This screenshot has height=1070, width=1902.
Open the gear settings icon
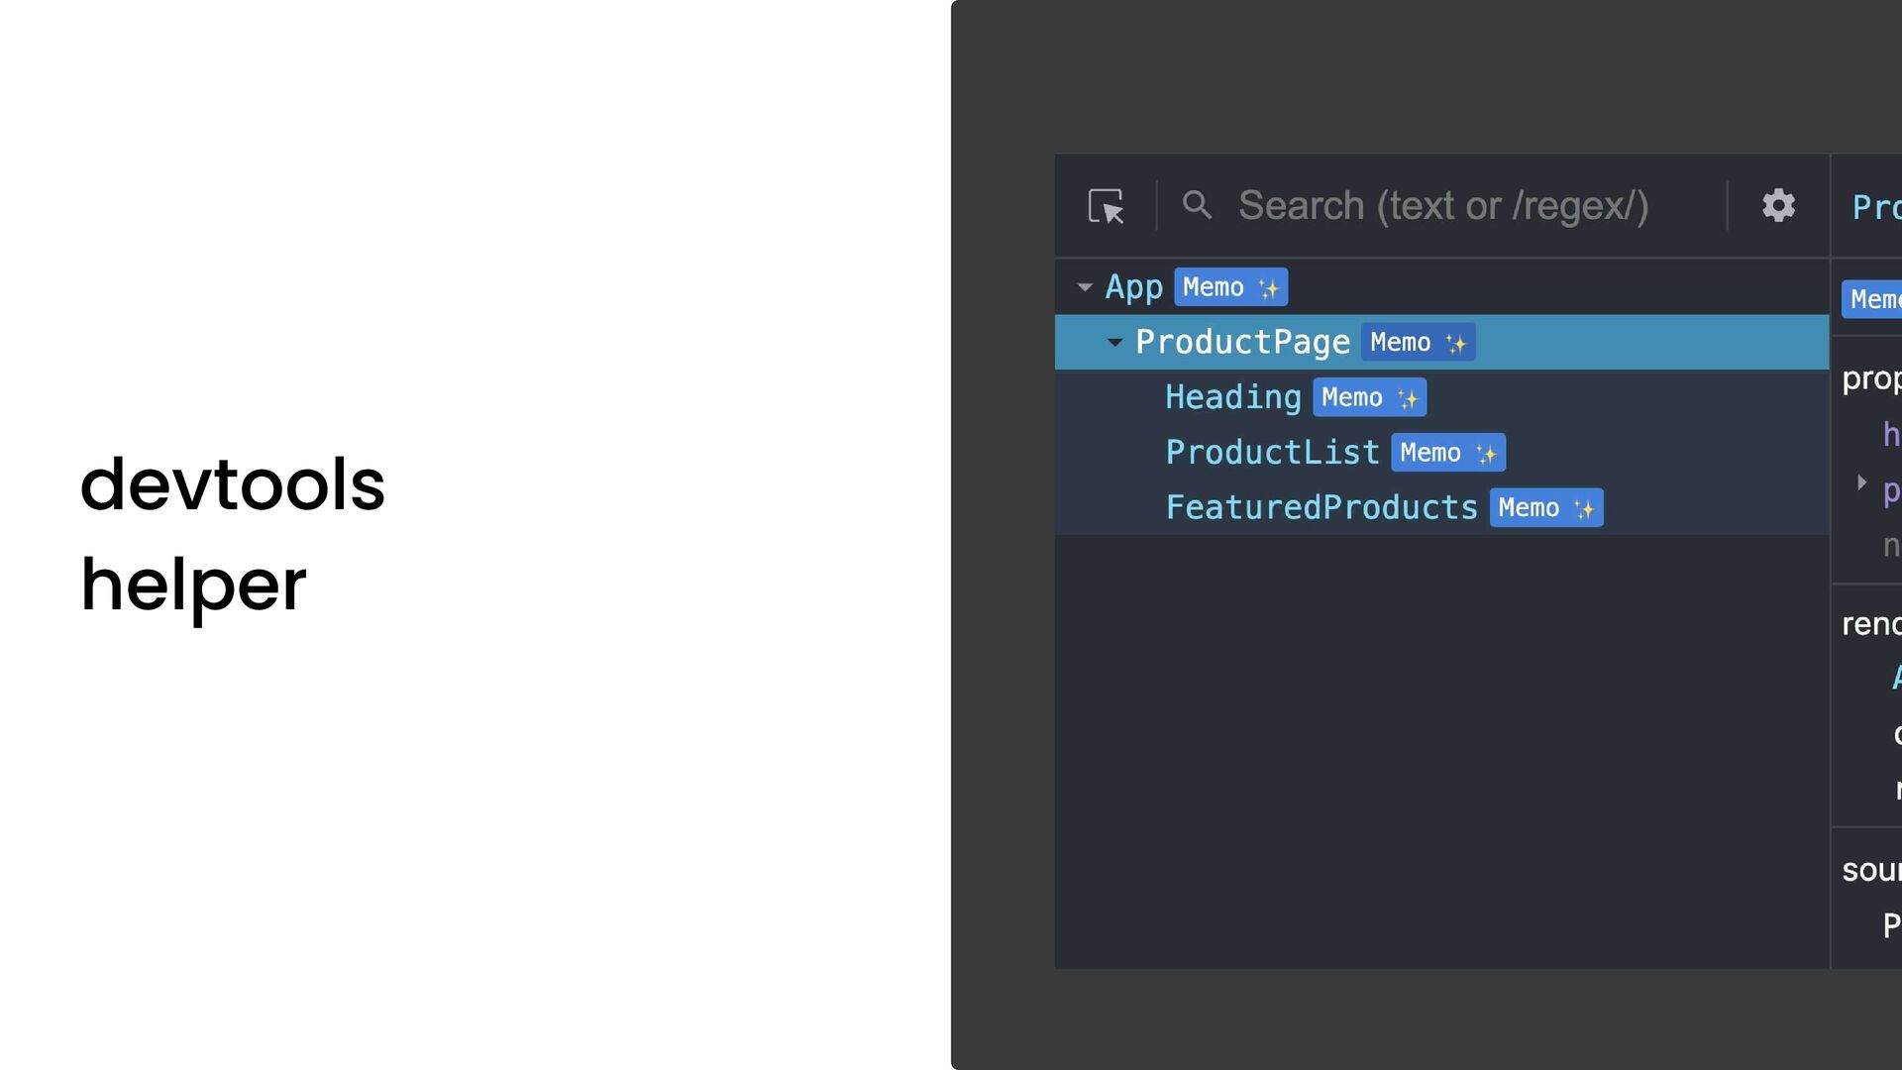pyautogui.click(x=1778, y=205)
